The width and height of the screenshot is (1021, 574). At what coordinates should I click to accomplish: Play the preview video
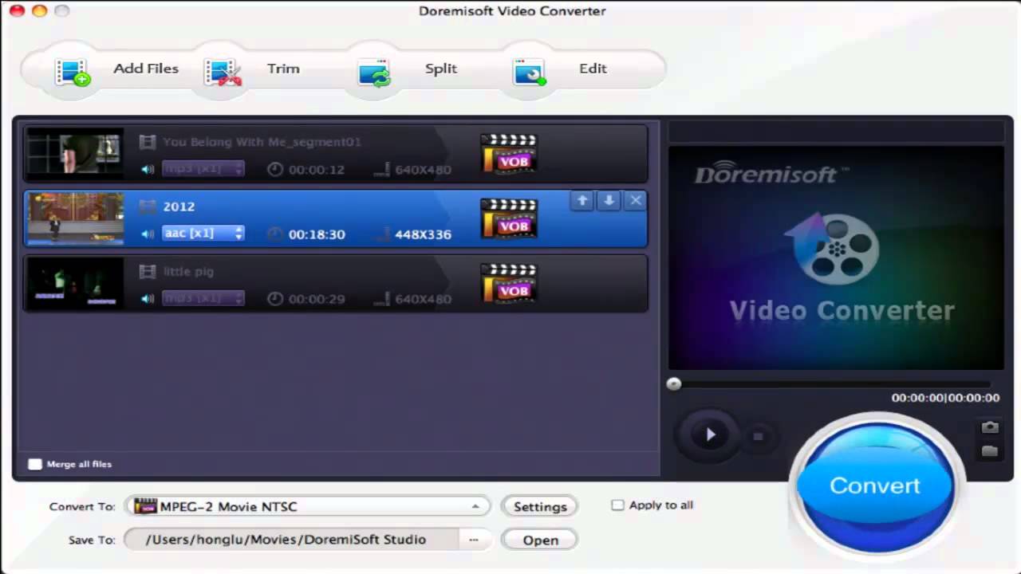[710, 434]
